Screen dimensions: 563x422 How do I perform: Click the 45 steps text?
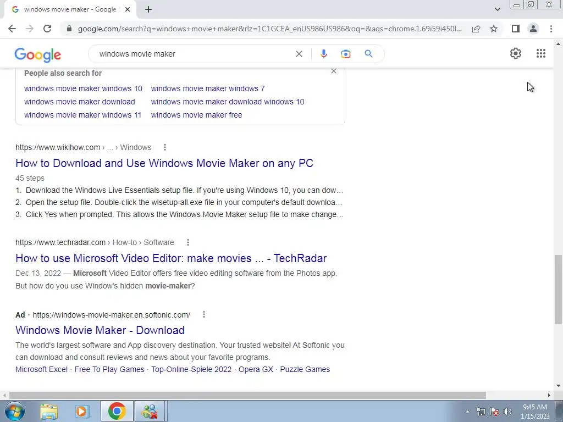[x=30, y=179]
